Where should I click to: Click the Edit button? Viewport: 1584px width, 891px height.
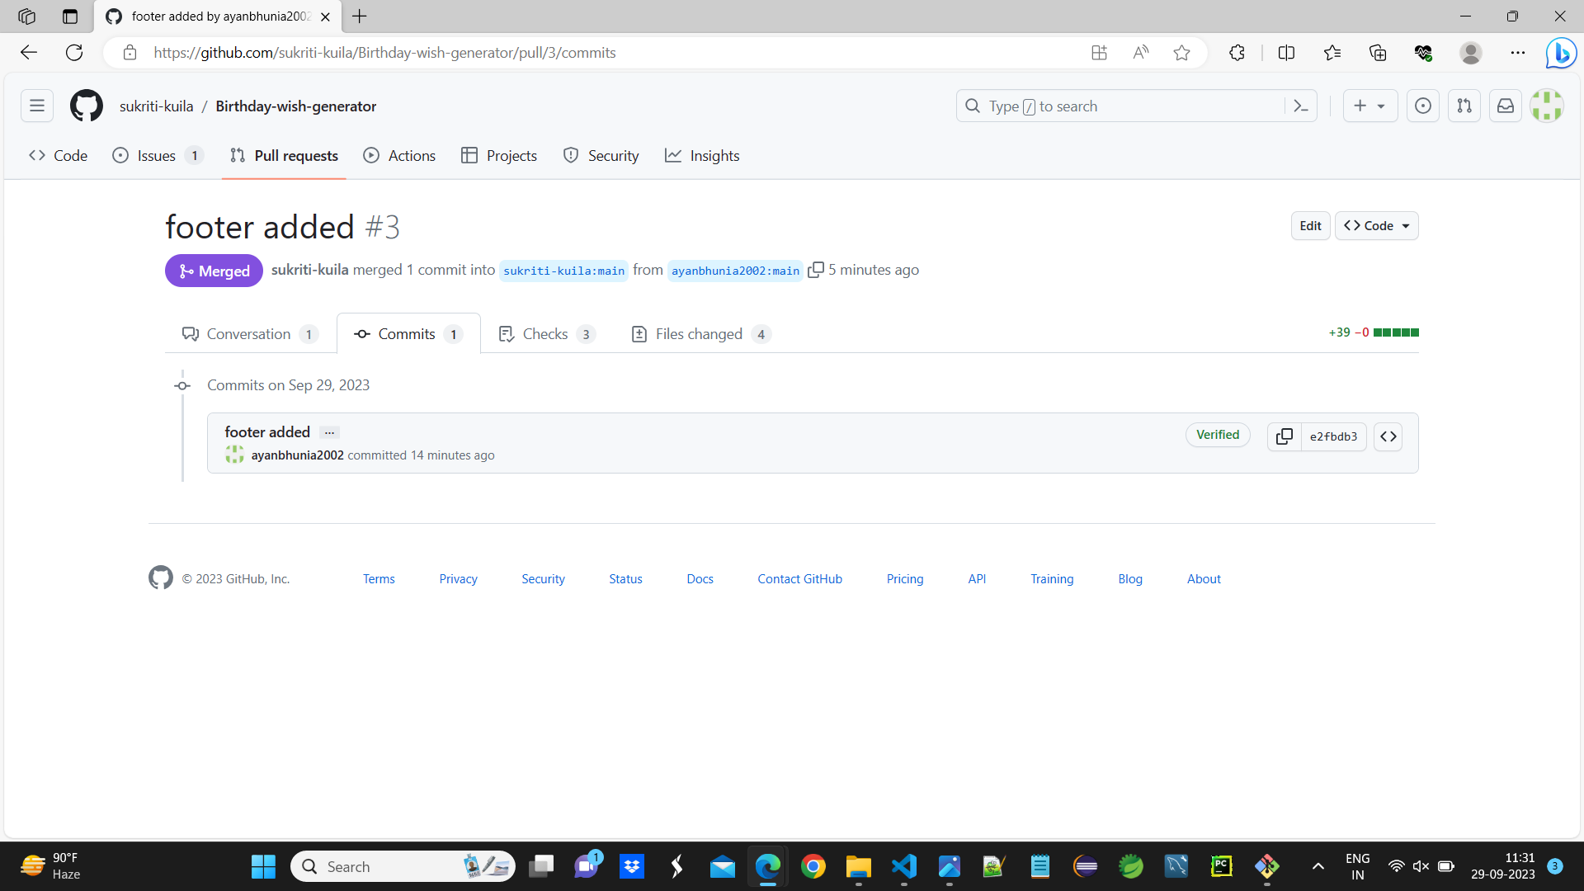coord(1310,225)
